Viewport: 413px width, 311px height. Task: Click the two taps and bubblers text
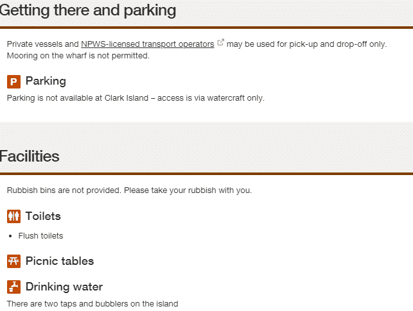point(92,304)
